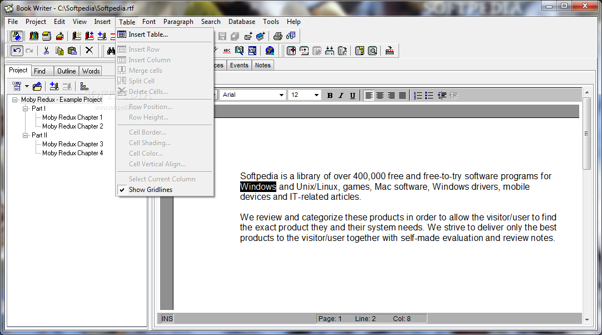Screen dimensions: 602x335
Task: Select Moby Redux Chapter 4 in tree
Action: click(73, 153)
